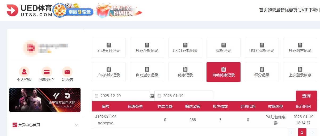This screenshot has height=136, width=320.
Task: Click 红利代码 column header
Action: pos(248,106)
